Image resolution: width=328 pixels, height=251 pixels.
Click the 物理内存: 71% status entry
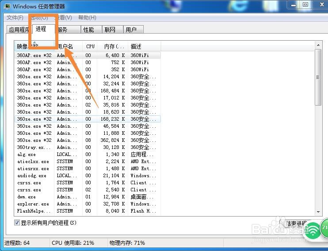[127, 243]
